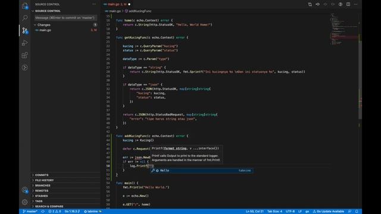Click the sync changes status bar icon
The image size is (381, 214).
[x=43, y=212]
